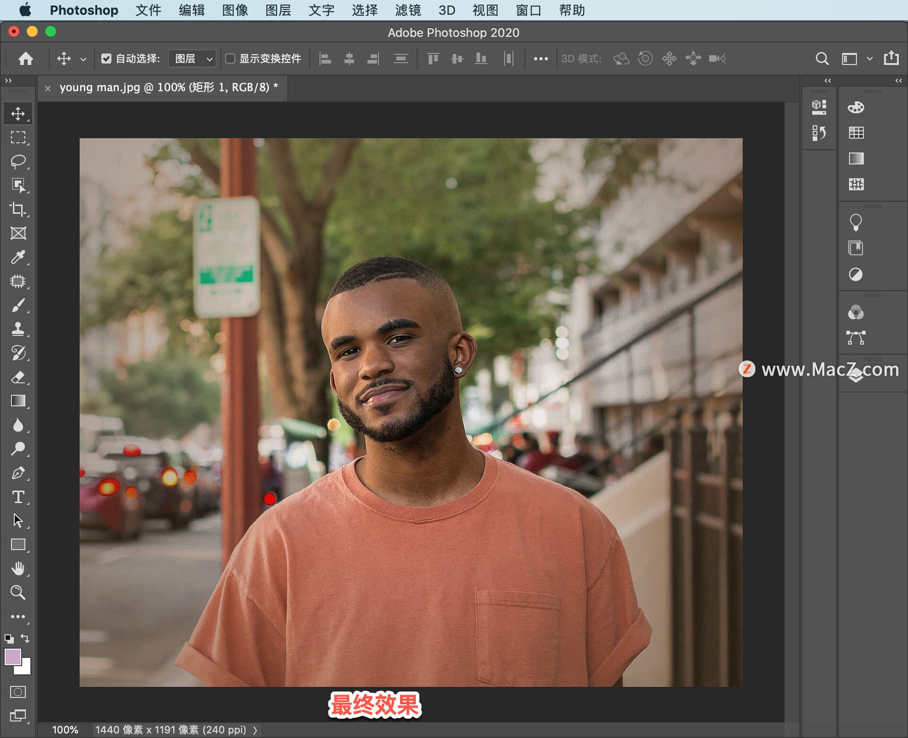Select the Blur tool
This screenshot has width=908, height=738.
tap(18, 425)
